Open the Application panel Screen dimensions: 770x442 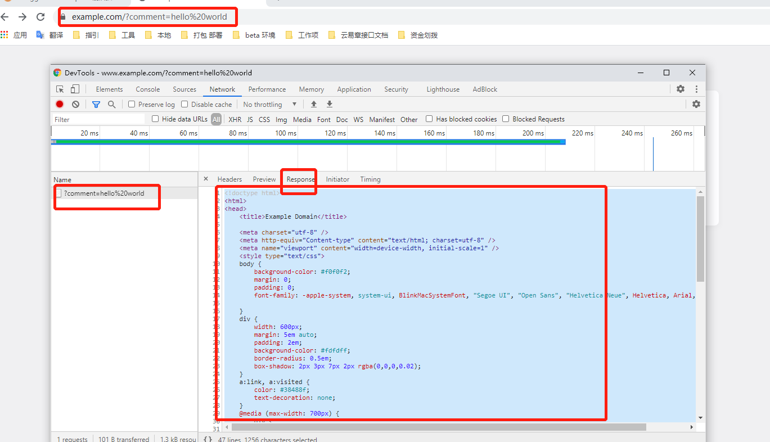click(354, 89)
